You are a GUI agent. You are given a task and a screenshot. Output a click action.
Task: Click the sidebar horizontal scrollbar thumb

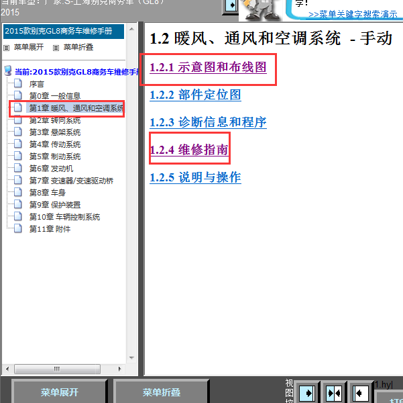click(x=57, y=369)
